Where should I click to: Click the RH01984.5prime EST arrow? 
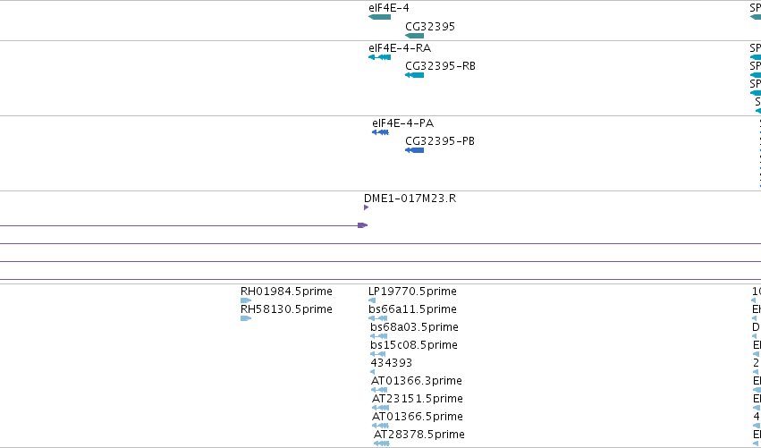[x=246, y=300]
